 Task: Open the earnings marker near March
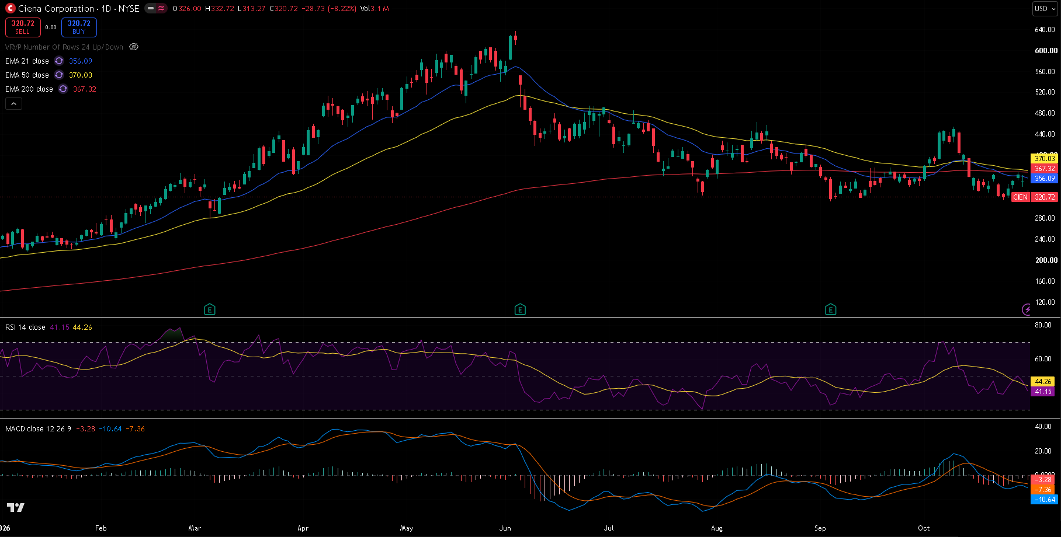[210, 309]
